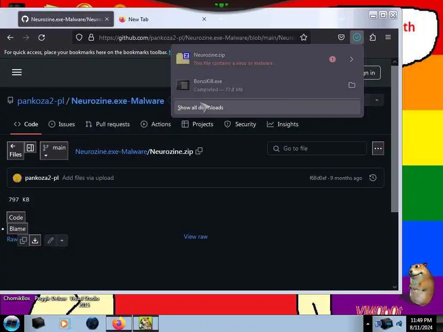
Task: Click the View raw link
Action: (x=196, y=236)
